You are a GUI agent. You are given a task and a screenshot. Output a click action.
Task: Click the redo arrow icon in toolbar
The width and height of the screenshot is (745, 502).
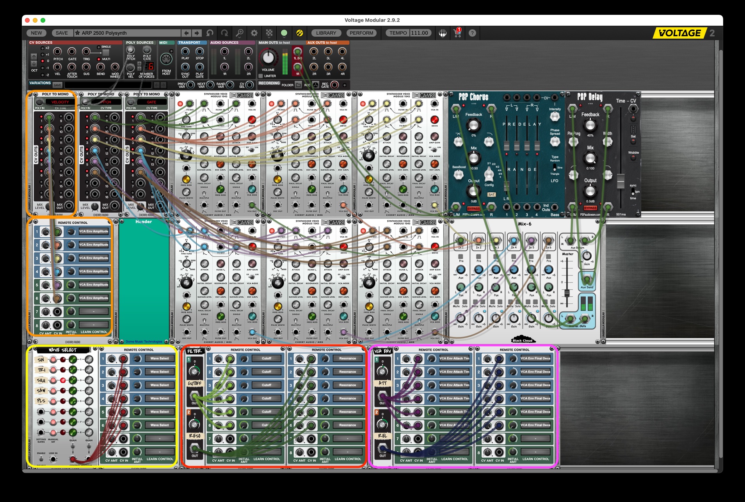tap(224, 33)
